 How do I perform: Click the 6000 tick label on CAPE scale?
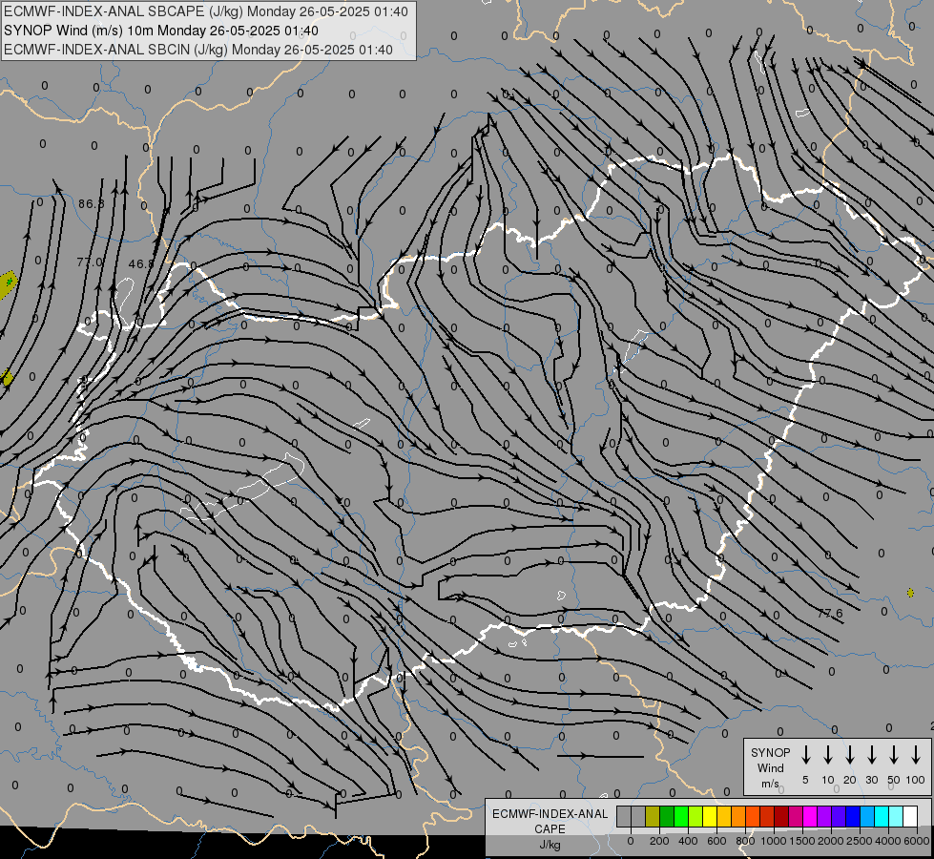coord(918,841)
